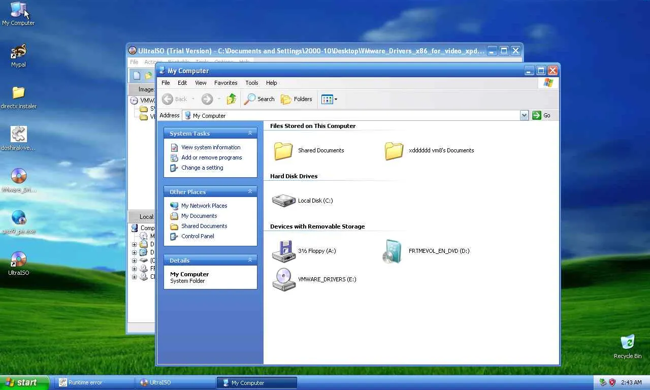Open the Tools menu in My Computer
Viewport: 650px width, 390px height.
(252, 83)
